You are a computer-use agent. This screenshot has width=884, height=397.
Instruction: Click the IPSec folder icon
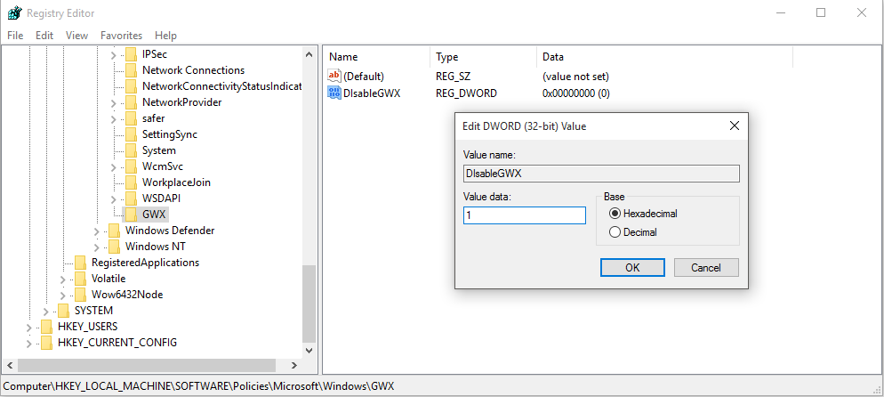coord(131,54)
